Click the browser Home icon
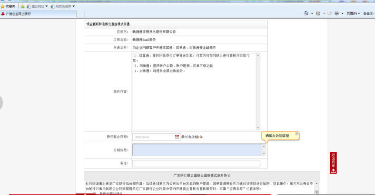Image resolution: width=375 pixels, height=195 pixels. (307, 13)
